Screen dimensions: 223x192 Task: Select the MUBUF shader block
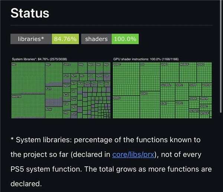pyautogui.click(x=188, y=72)
